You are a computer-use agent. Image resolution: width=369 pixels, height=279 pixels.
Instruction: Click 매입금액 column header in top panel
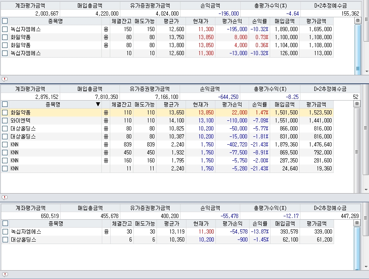coord(285,21)
